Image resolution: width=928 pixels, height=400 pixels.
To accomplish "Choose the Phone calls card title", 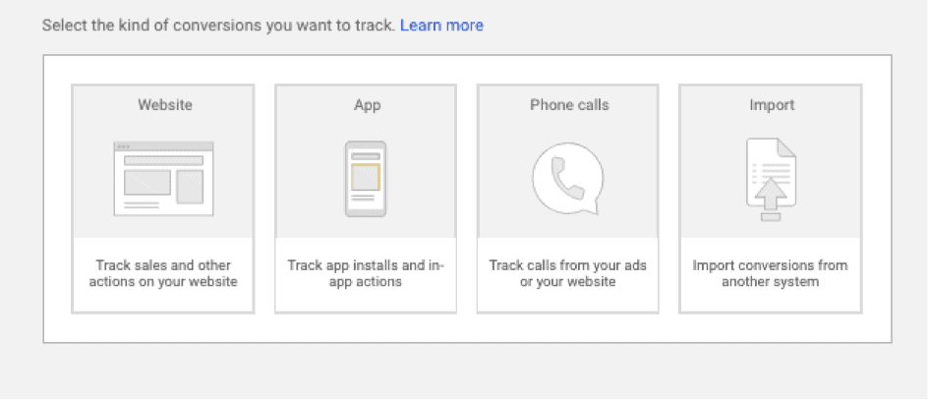I will (x=569, y=105).
